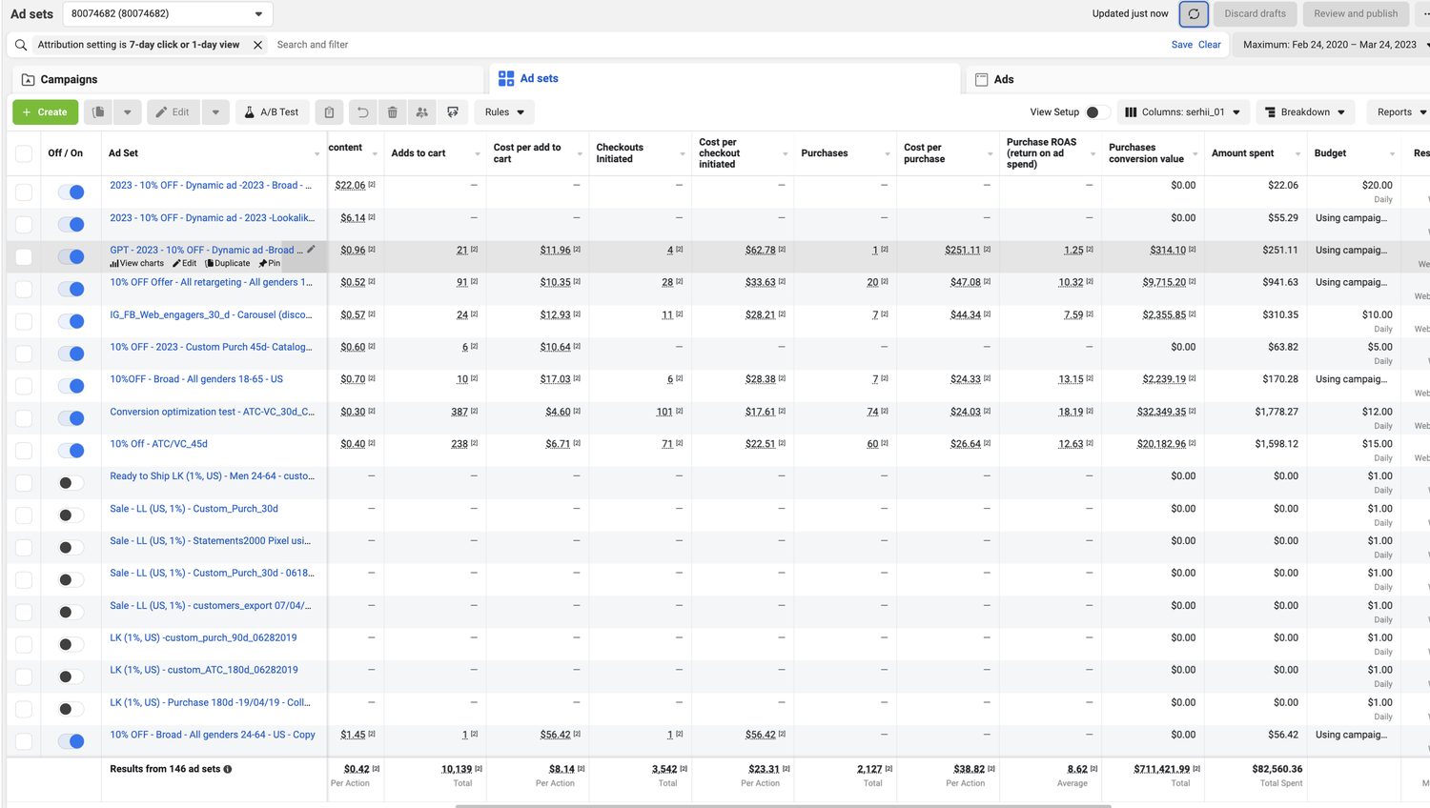The height and width of the screenshot is (808, 1430).
Task: Click Clear filter link
Action: (1210, 45)
